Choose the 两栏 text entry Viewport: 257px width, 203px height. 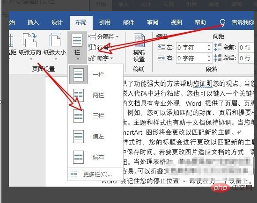click(x=98, y=95)
